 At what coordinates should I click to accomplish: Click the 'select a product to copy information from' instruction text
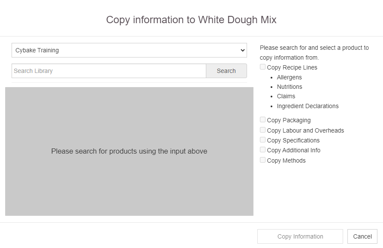click(x=314, y=52)
